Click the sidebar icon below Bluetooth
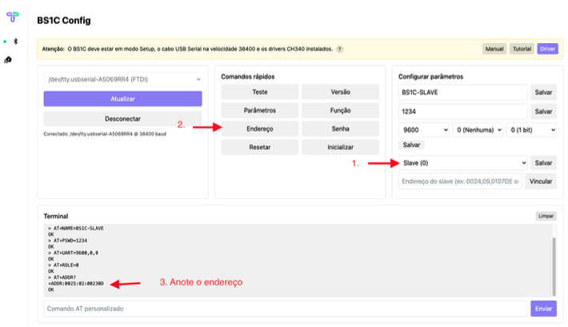 tap(9, 59)
